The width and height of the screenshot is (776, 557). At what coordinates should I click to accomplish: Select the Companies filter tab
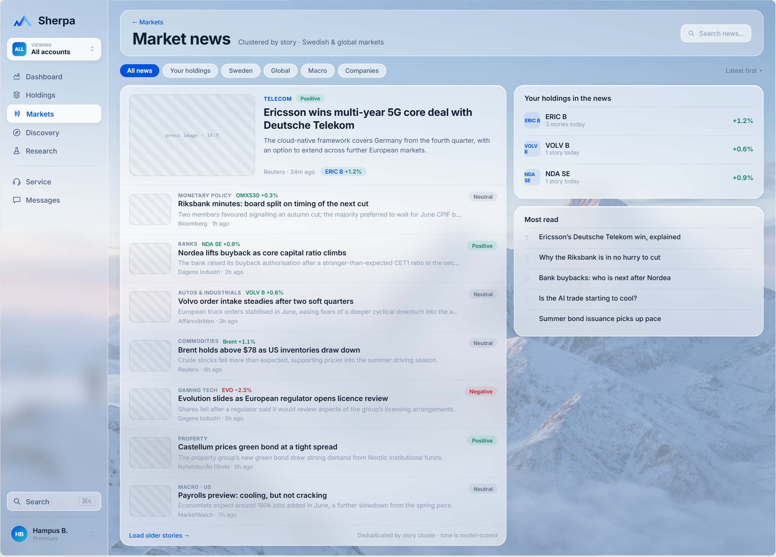(362, 71)
